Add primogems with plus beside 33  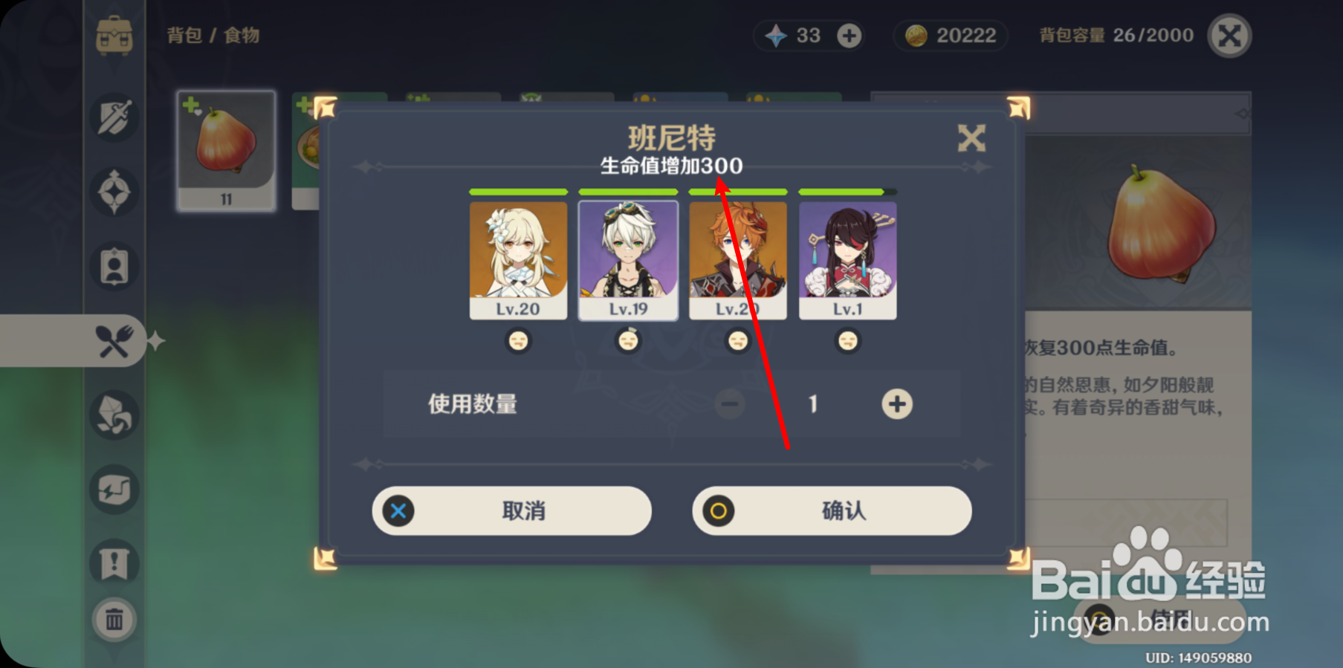[x=850, y=35]
